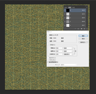
Task: Click the constrain proportions chain-link icon
Action: click(x=76, y=51)
